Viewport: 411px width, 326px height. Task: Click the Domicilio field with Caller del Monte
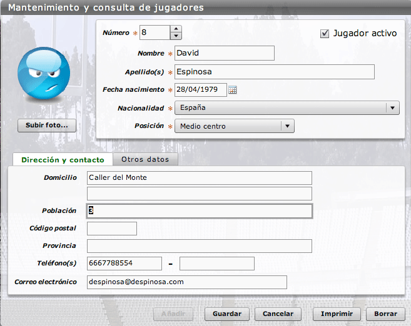click(200, 178)
